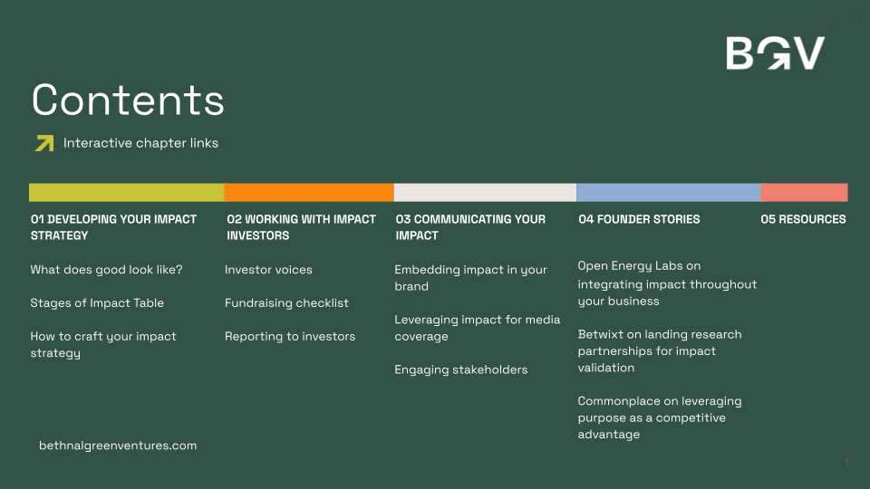Open 'What does good look like?' section
This screenshot has height=489, width=870.
[107, 270]
